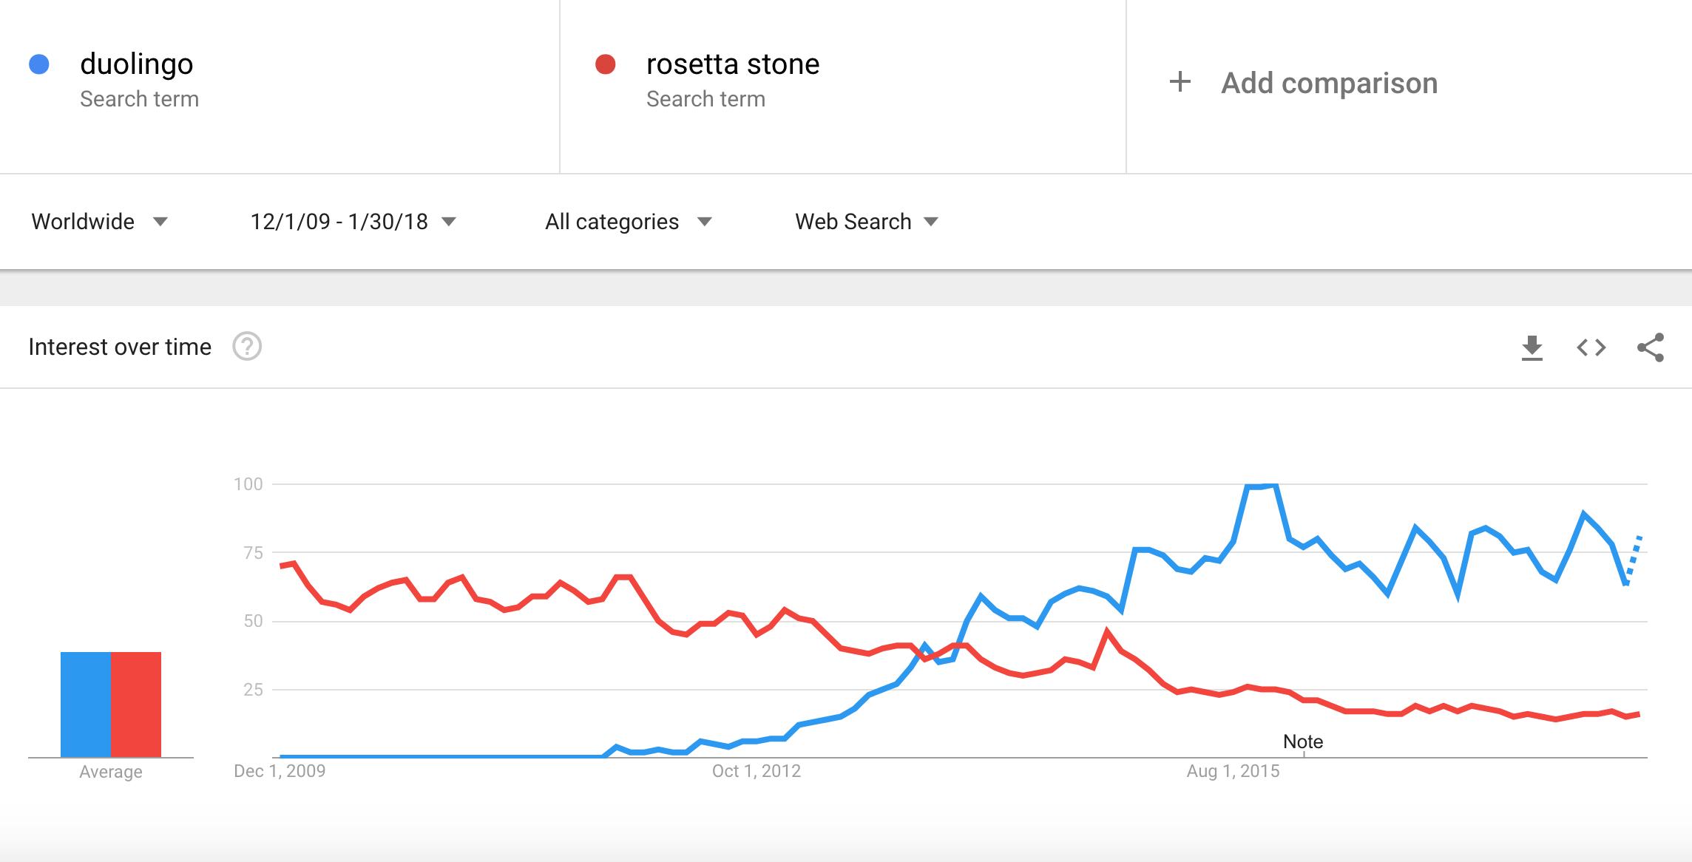Click the plus icon to add comparison
This screenshot has height=862, width=1692.
1180,82
